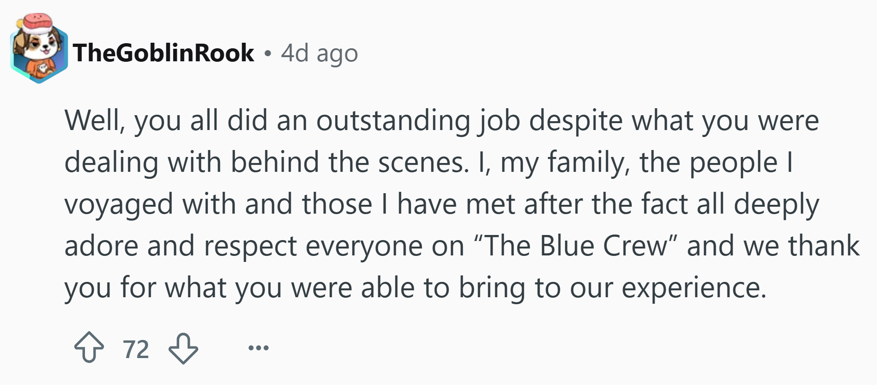Click the word 'deeply' ending the third line
Screen dimensions: 877x385
coord(776,205)
